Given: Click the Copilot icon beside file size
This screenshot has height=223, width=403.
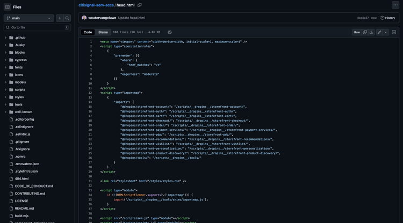Looking at the screenshot, I should coord(170,32).
